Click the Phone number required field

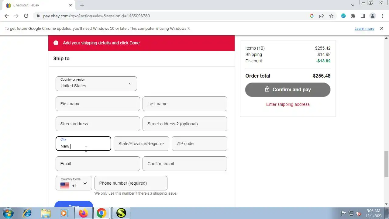click(x=131, y=183)
